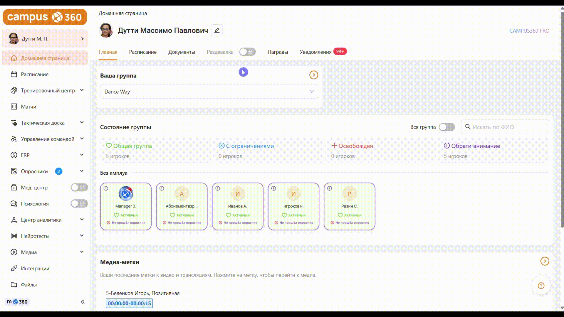The width and height of the screenshot is (564, 317).
Task: Click the pencil edit icon next to profile name
Action: pyautogui.click(x=217, y=30)
